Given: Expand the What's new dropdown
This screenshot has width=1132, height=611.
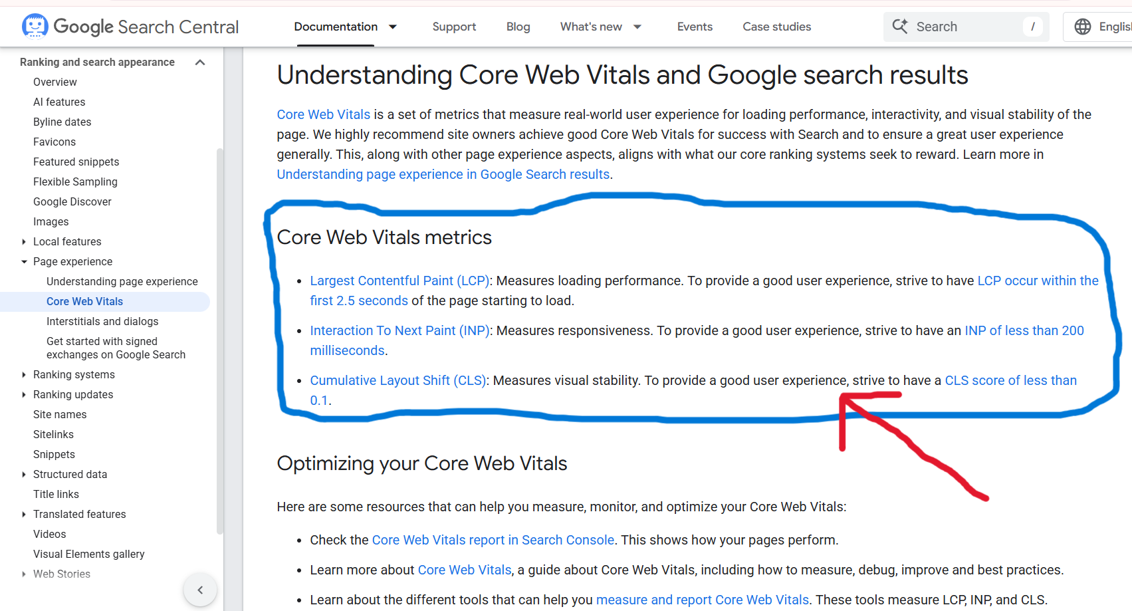Looking at the screenshot, I should tap(600, 27).
